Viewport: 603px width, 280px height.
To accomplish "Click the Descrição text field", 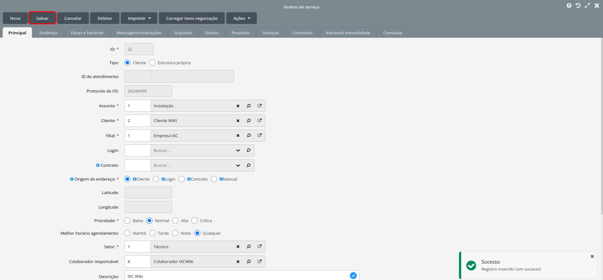I will (242, 276).
